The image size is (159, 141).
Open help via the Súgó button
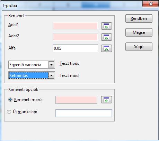pyautogui.click(x=139, y=47)
